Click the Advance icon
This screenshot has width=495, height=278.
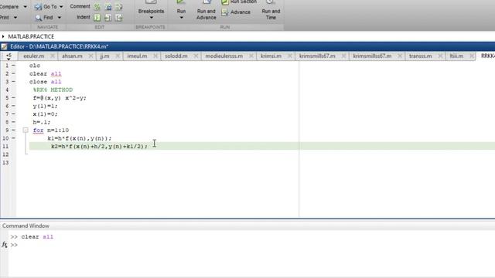tap(225, 12)
